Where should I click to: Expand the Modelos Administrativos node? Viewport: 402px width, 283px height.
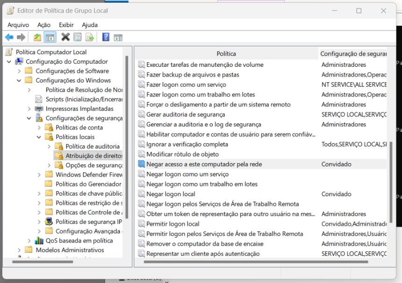click(x=19, y=250)
